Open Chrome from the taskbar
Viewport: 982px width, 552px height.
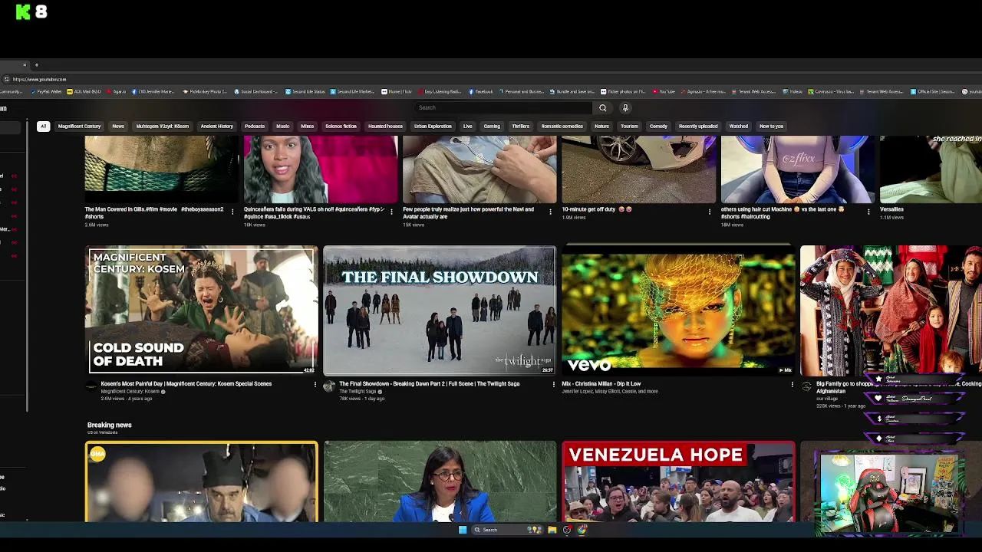pyautogui.click(x=582, y=530)
